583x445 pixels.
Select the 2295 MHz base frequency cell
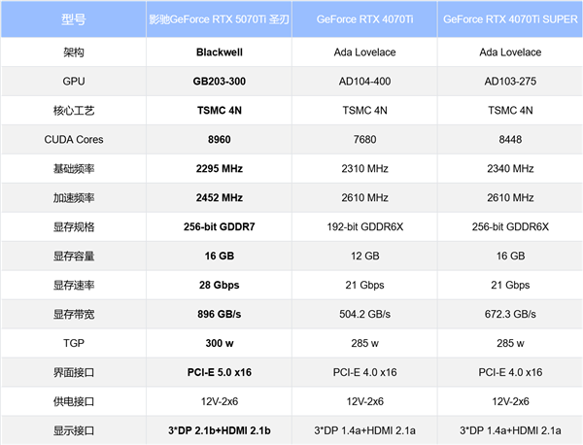click(219, 168)
